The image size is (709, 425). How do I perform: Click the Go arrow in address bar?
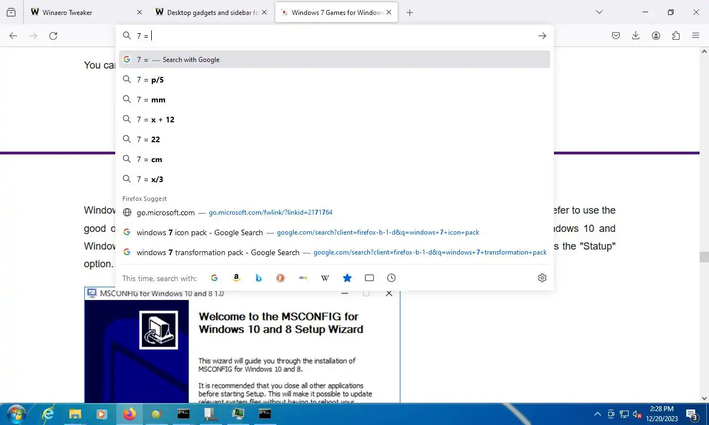(542, 35)
